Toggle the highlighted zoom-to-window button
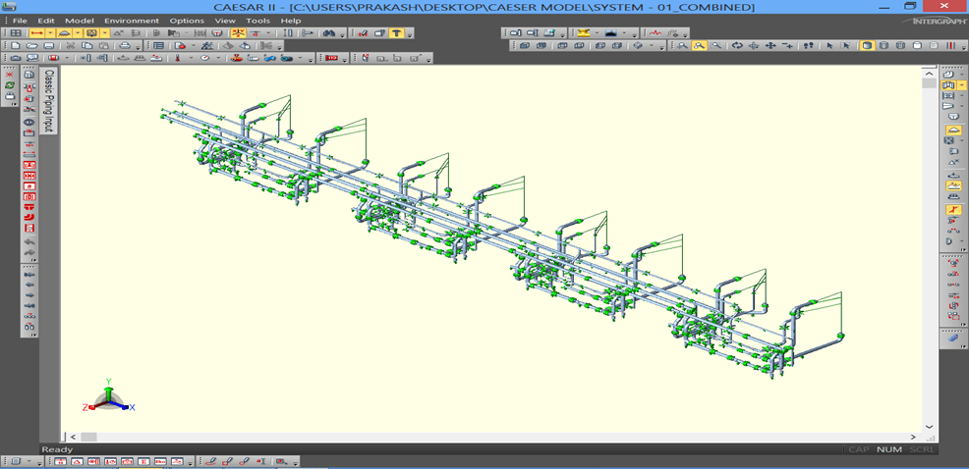Screen dimensions: 969x469 click(699, 46)
